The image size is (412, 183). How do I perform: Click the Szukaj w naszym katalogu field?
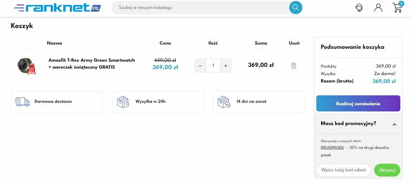click(x=200, y=8)
